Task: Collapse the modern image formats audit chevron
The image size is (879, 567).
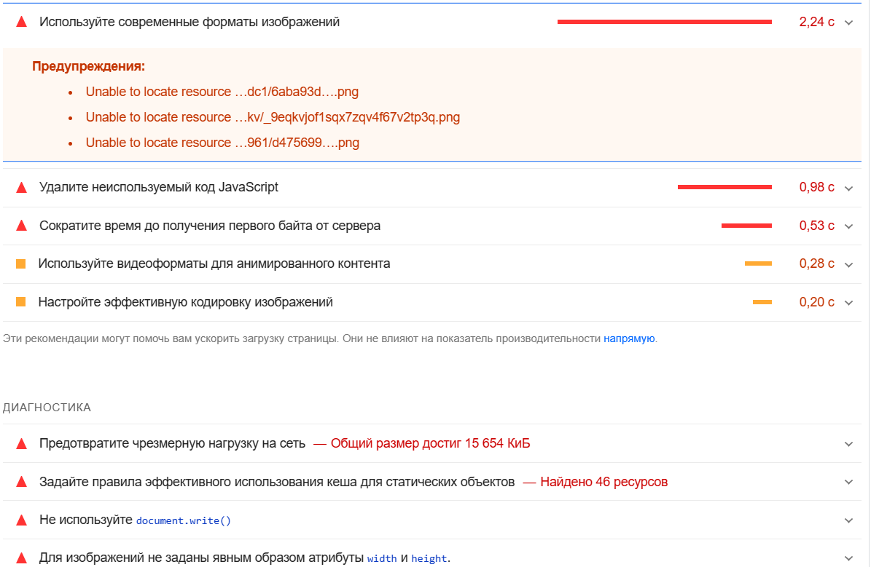Action: pos(848,23)
